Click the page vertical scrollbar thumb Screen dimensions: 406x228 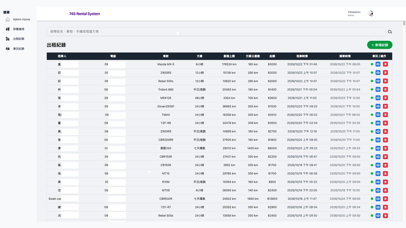[404, 23]
